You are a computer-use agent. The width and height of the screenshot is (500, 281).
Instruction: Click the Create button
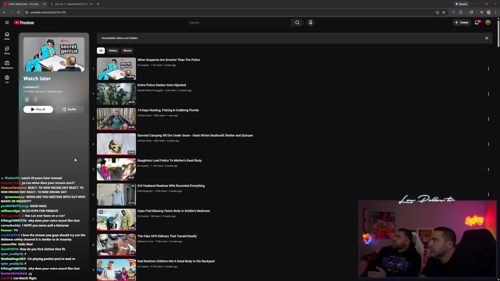(x=461, y=23)
